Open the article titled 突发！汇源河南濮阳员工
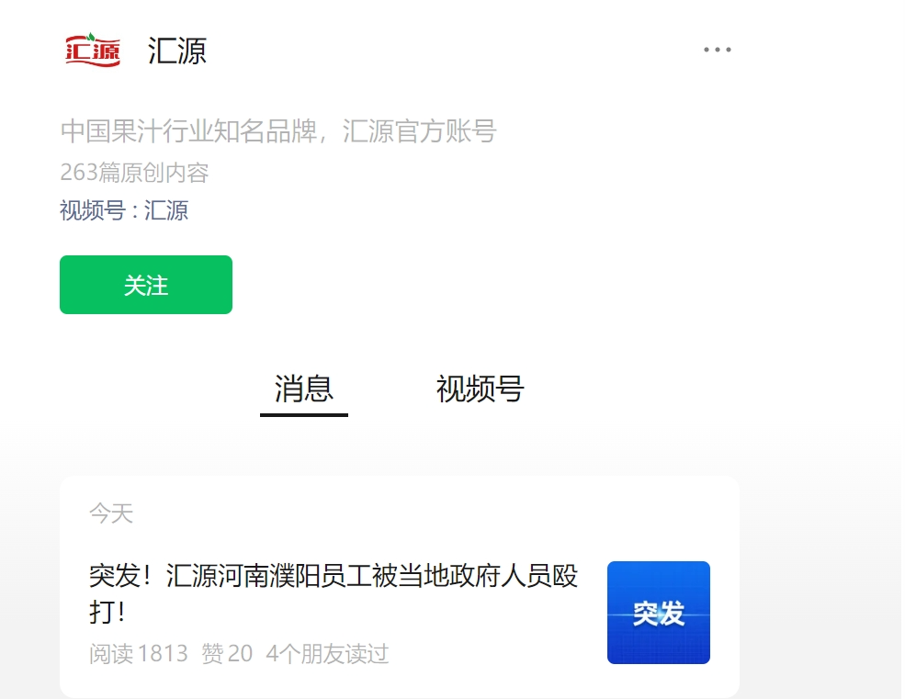This screenshot has width=905, height=699. [x=334, y=593]
